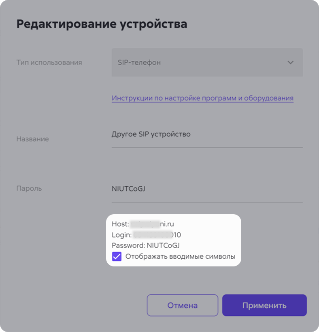Click the chevron arrow in usage type dropdown

tap(290, 62)
